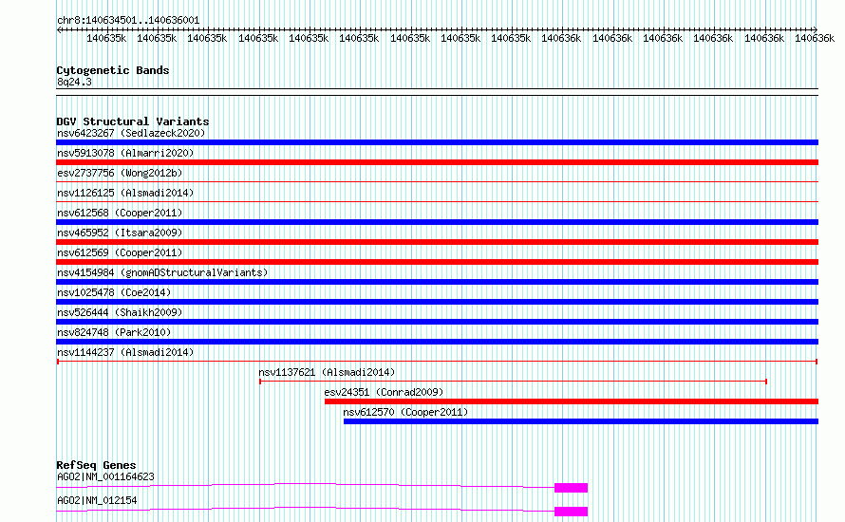Select the RefSeq Genes track title

(x=97, y=465)
